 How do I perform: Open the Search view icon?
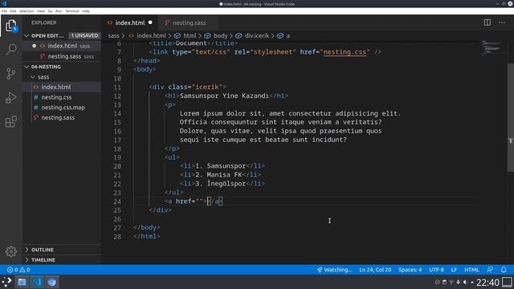click(x=10, y=50)
